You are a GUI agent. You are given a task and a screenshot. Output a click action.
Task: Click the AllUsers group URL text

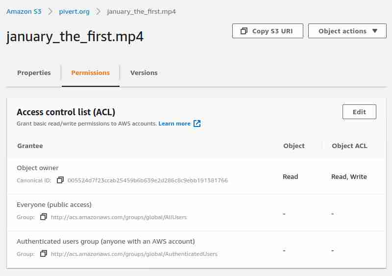click(119, 217)
